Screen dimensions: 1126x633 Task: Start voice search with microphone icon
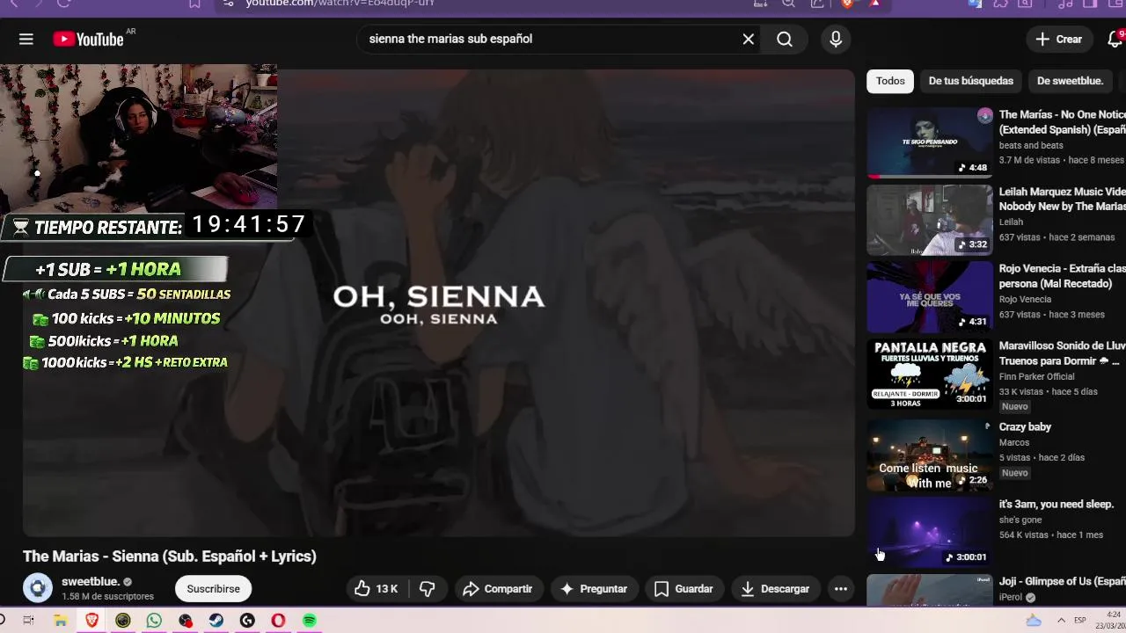pos(836,39)
